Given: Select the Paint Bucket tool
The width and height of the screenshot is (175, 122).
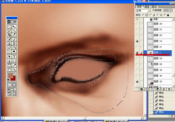Looking at the screenshot, I should (14, 48).
